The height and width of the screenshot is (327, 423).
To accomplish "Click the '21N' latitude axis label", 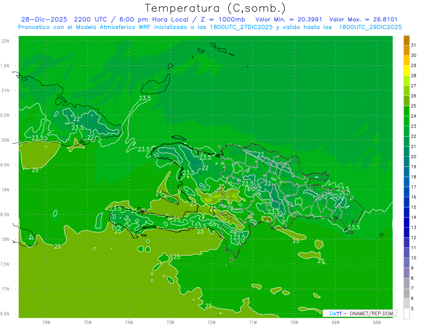I will pyautogui.click(x=6, y=90).
